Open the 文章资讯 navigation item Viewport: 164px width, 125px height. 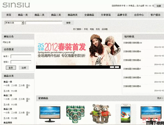pos(106,15)
